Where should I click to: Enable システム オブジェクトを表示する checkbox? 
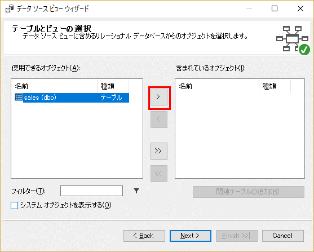[15, 205]
